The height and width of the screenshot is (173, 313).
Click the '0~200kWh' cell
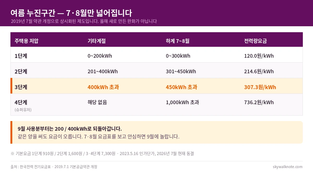click(100, 56)
